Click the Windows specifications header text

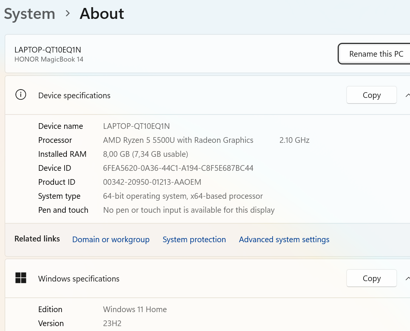tap(79, 279)
